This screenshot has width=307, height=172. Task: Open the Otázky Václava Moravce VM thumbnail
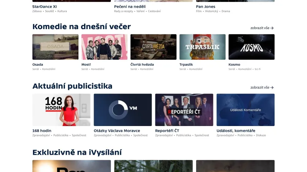click(x=123, y=110)
